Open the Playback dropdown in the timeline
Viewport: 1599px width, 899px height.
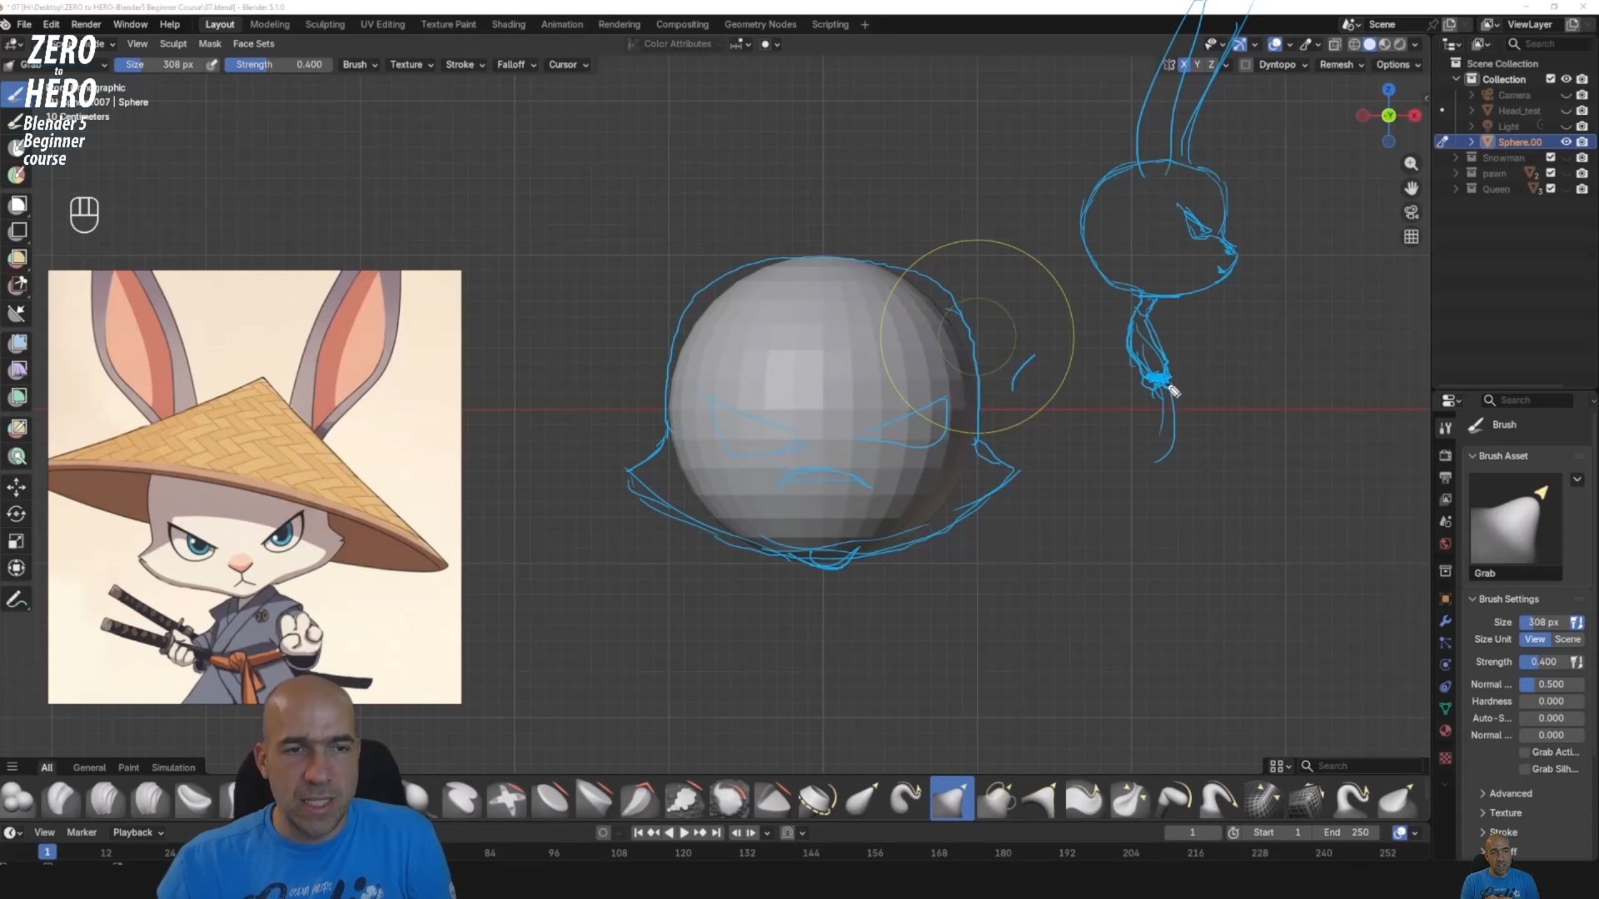coord(138,832)
